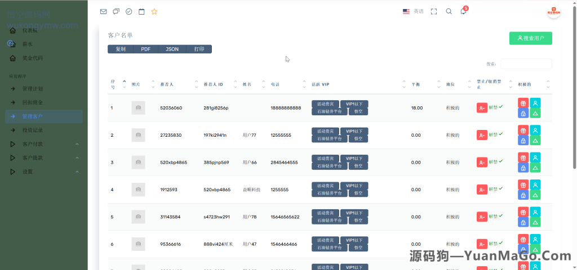Toggle fullscreen mode icon
Viewport: 577px width, 270px height.
tap(434, 11)
